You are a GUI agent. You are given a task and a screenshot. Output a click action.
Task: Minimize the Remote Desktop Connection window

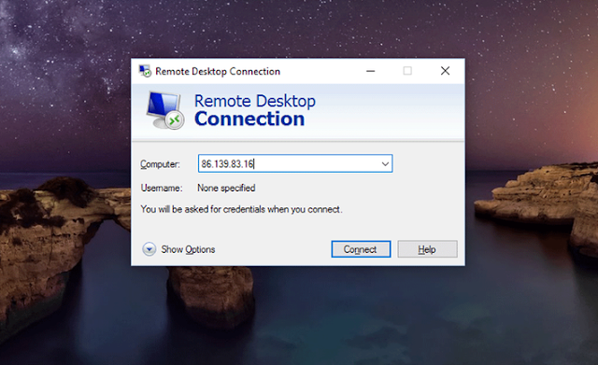[370, 71]
